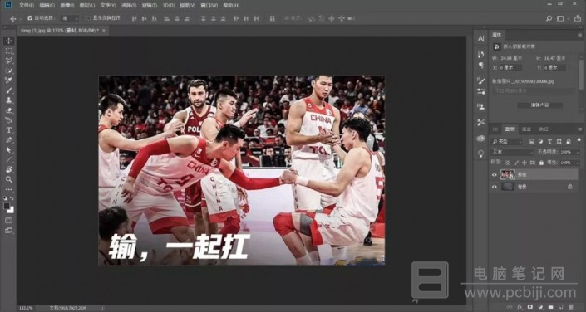Delete layer trash icon
This screenshot has height=312, width=586.
click(x=571, y=306)
